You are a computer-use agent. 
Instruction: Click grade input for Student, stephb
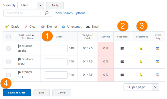pyautogui.click(x=56, y=48)
